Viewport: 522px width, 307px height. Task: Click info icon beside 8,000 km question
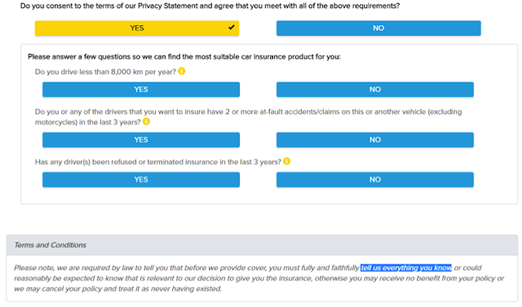point(181,71)
